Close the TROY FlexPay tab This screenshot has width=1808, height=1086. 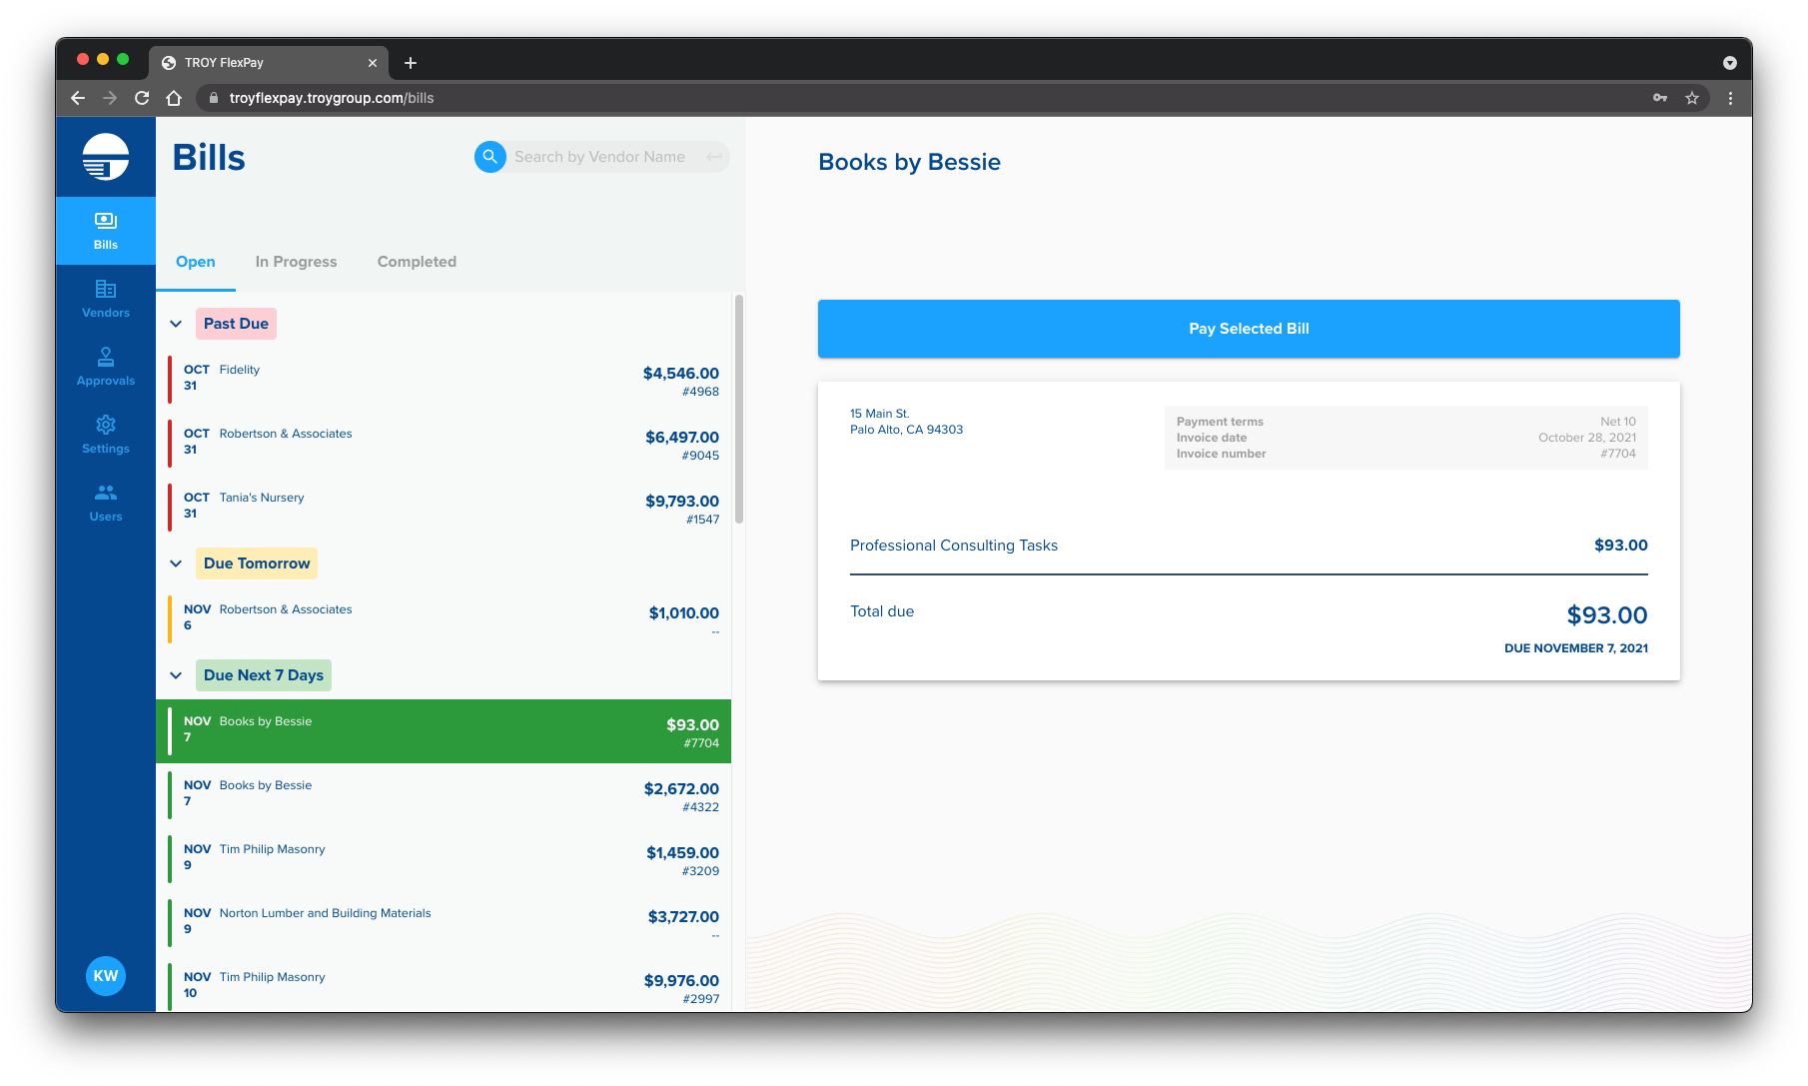[373, 63]
